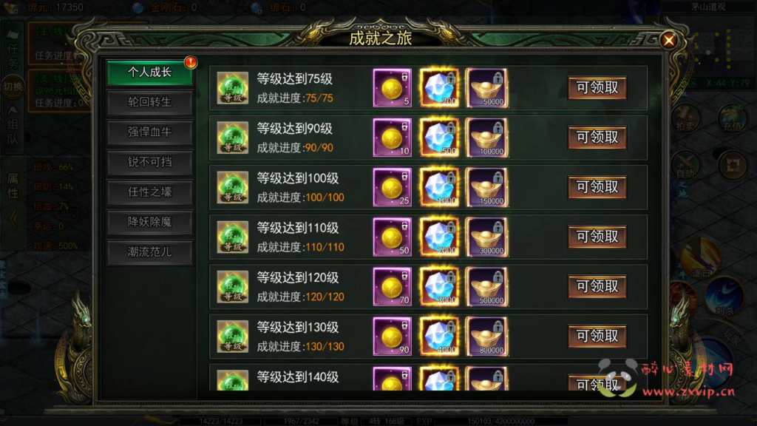Close the 成就之旅 window
The width and height of the screenshot is (757, 426).
point(668,40)
